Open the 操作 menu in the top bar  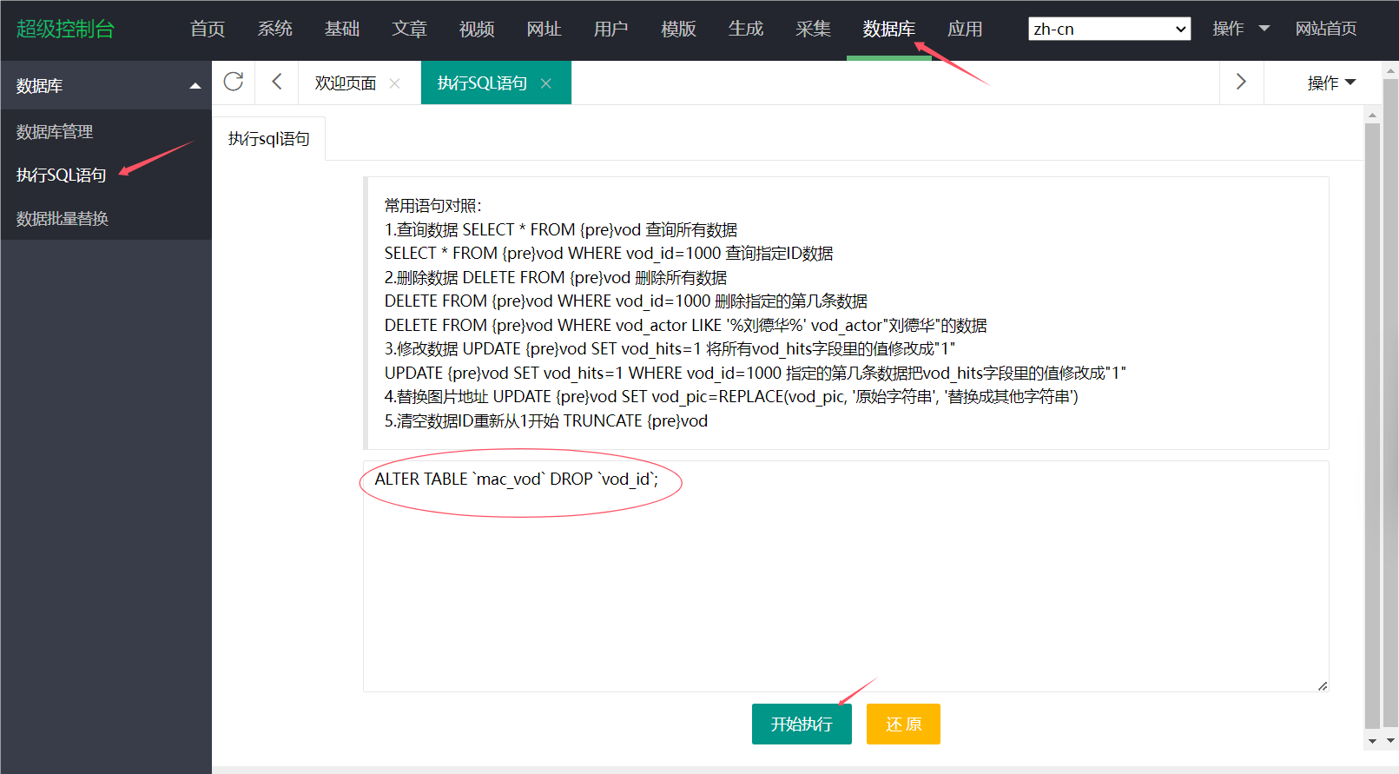click(1240, 29)
